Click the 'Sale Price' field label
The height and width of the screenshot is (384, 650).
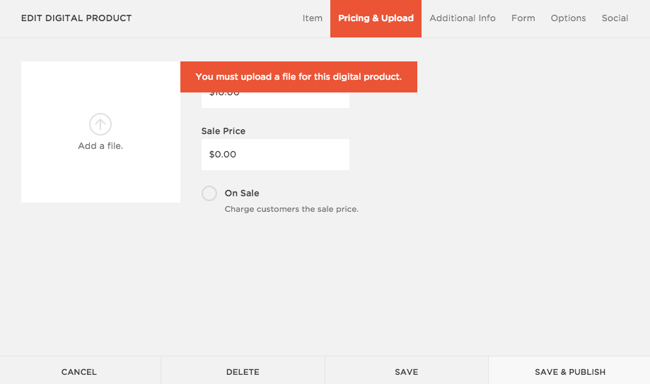pyautogui.click(x=224, y=131)
